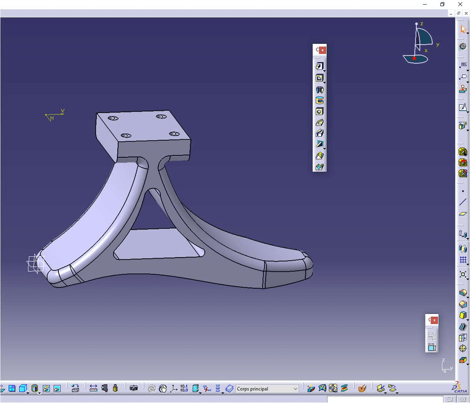
Task: Click the Draft Angle icon
Action: (463, 315)
